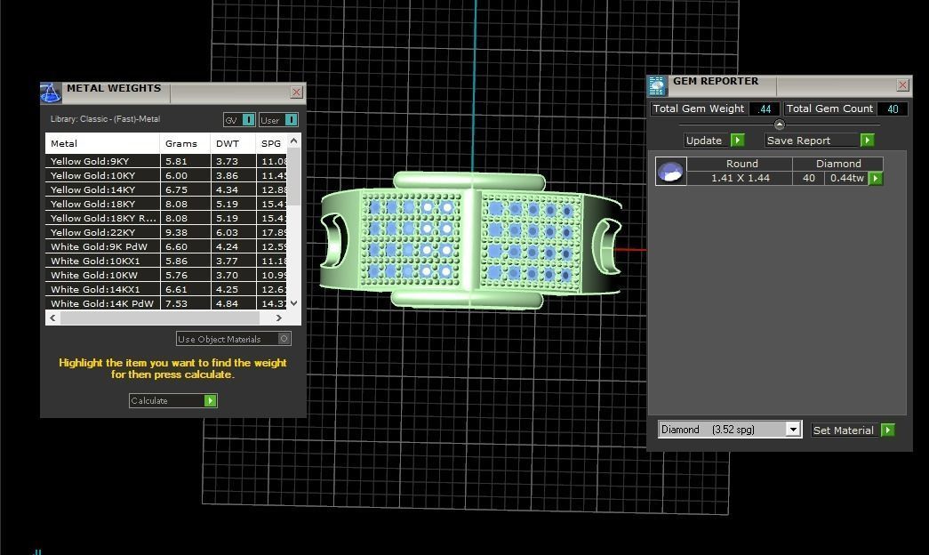Open the Diamond (3.52 spg) material dropdown

pos(793,430)
